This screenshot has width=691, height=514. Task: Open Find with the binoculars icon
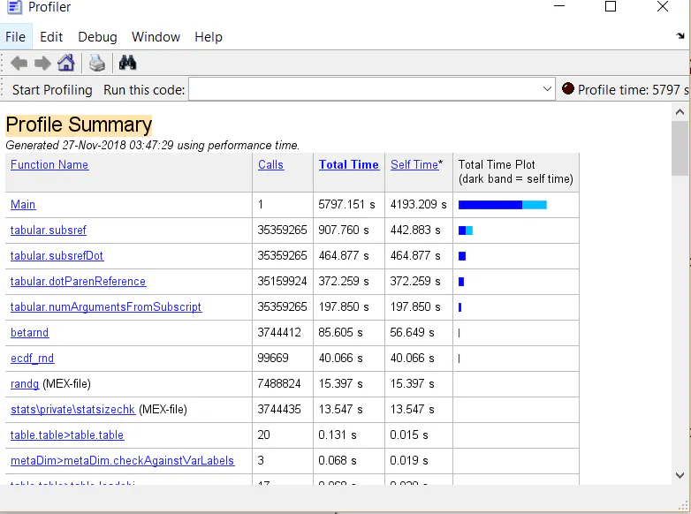pos(127,63)
